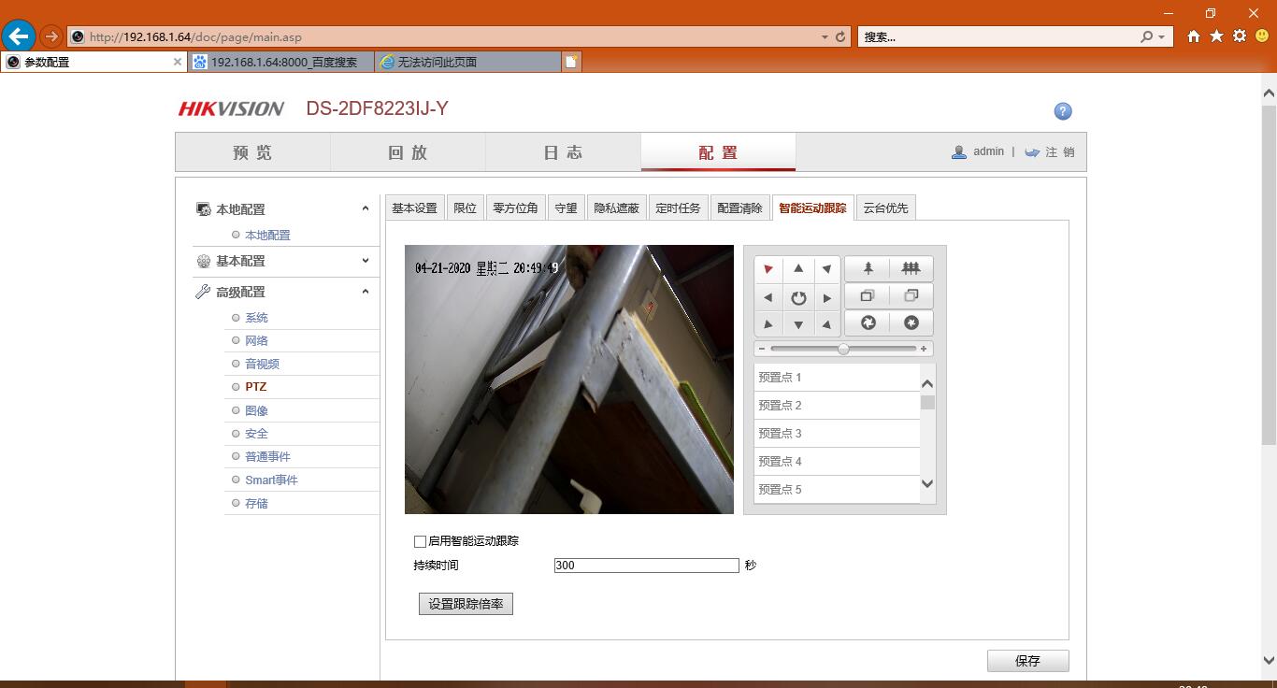
Task: Switch to 零方位角 tab
Action: tap(515, 208)
